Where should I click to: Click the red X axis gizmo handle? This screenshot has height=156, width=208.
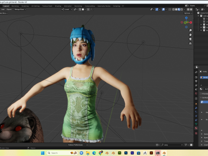pos(191,23)
